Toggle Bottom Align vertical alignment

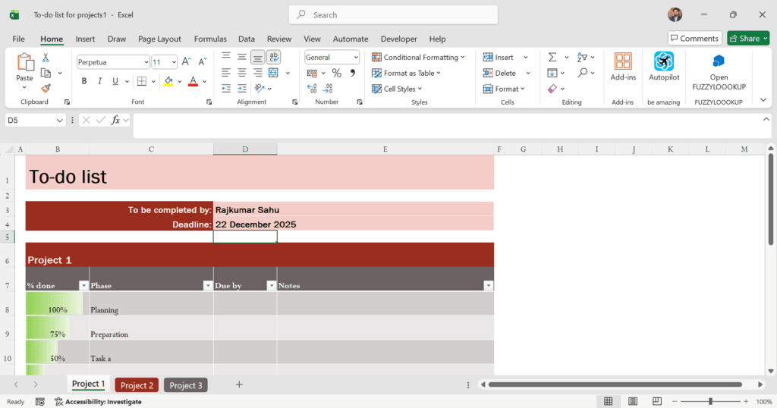point(258,58)
